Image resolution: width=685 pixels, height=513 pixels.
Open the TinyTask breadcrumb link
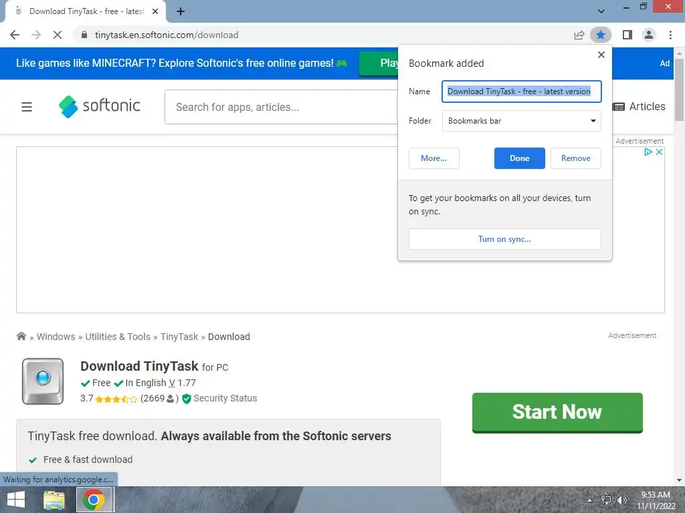tap(179, 337)
